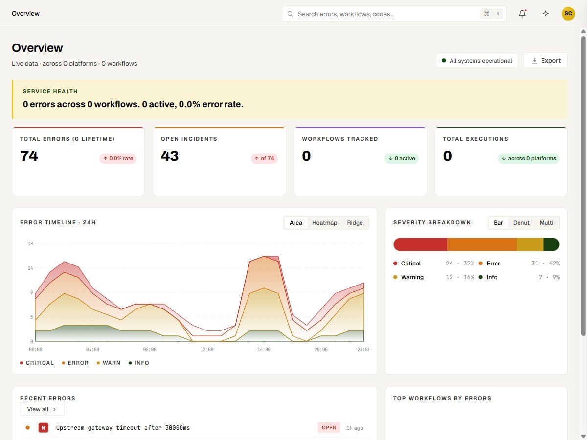The height and width of the screenshot is (440, 587).
Task: Click the yellow Warning bar segment
Action: point(530,244)
